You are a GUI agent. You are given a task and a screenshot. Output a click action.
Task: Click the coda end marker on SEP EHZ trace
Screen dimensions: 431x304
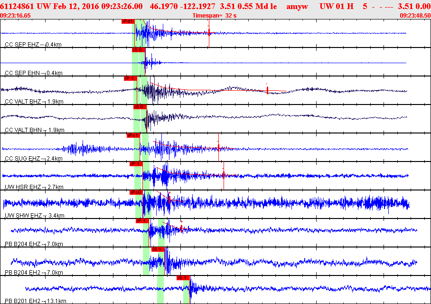pos(209,33)
